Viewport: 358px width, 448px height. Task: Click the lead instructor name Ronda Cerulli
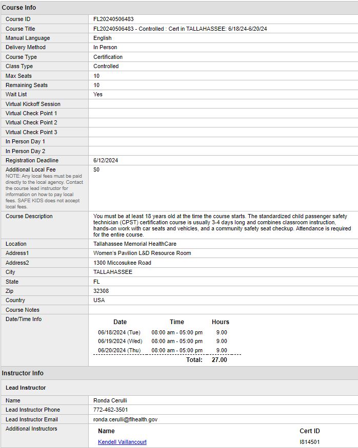pos(110,400)
